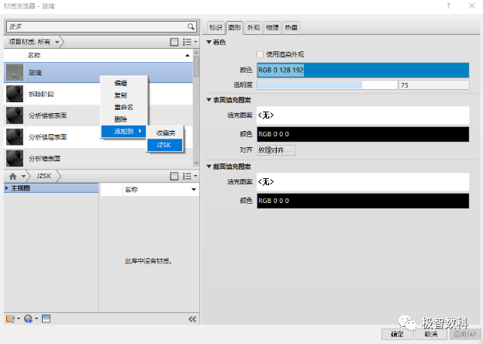Click the scroll down arrow of materials list
This screenshot has height=344, width=483.
pos(196,163)
